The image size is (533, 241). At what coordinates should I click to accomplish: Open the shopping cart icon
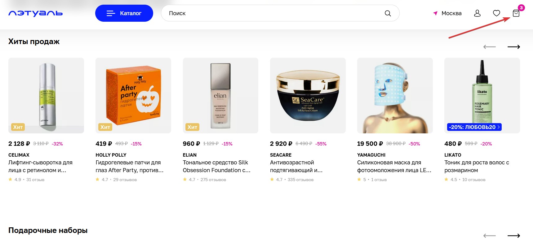tap(516, 13)
